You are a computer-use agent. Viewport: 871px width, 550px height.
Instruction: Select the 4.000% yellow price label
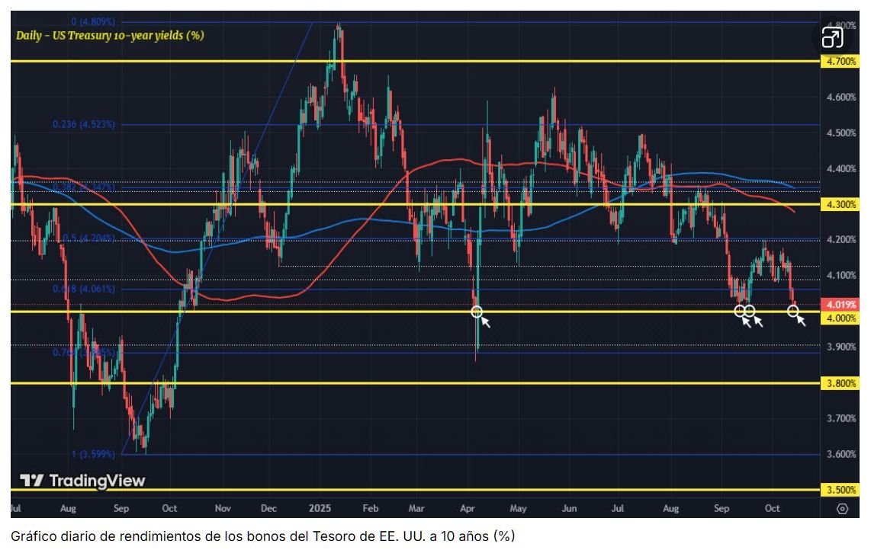click(x=840, y=318)
